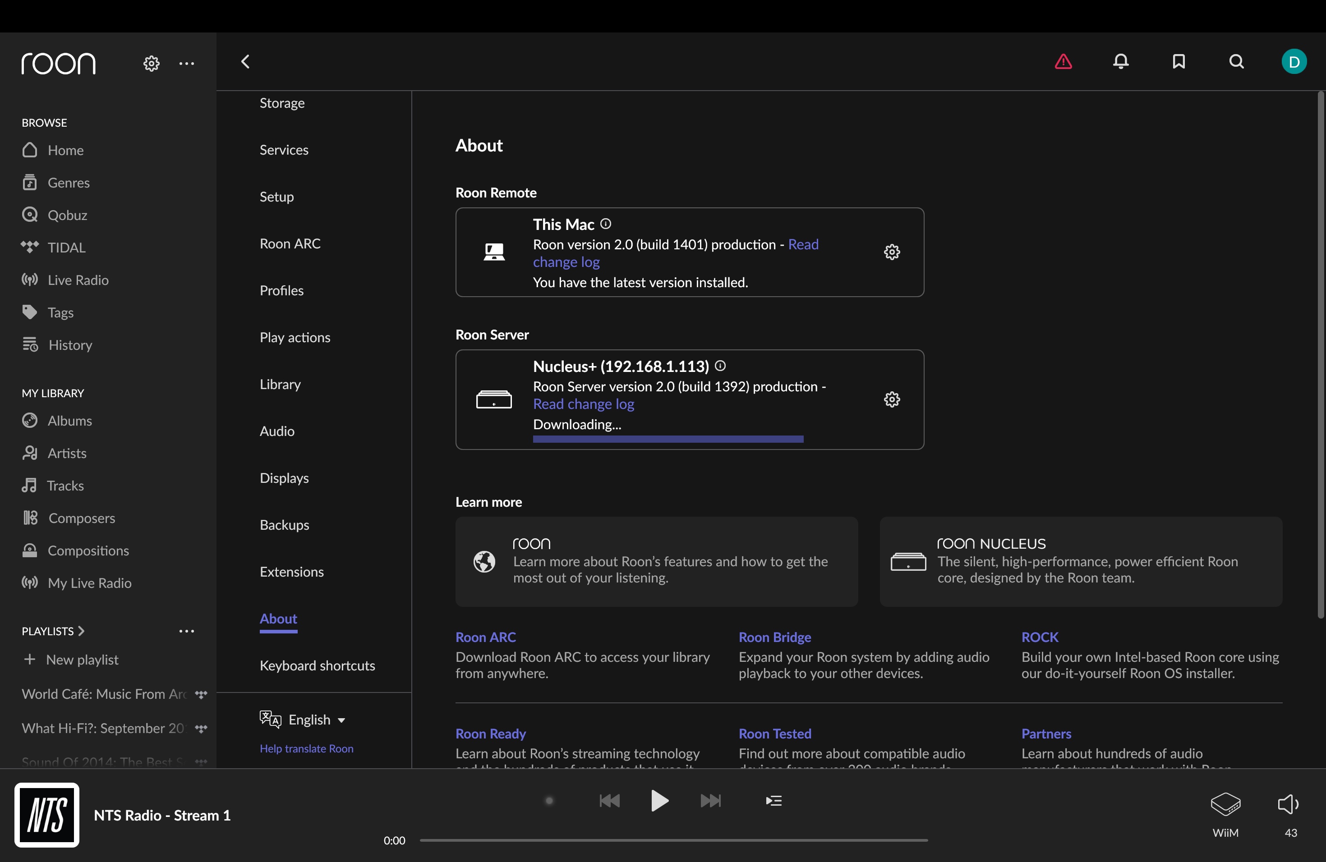Open Playlists more options dots
The image size is (1326, 862).
[187, 631]
